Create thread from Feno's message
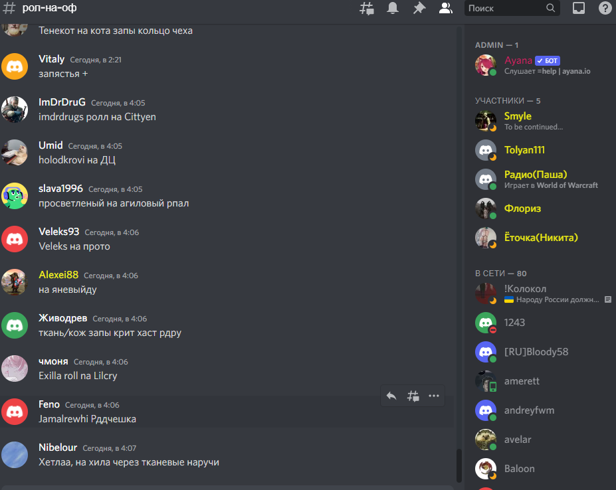Screen dimensions: 616x490 coord(413,396)
